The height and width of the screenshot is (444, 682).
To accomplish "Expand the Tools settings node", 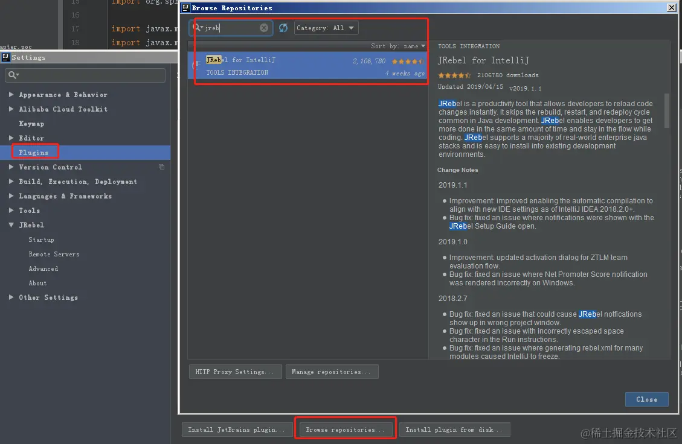I will coord(11,211).
